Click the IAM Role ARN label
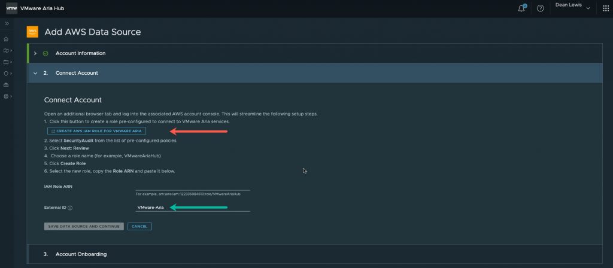Screen dimensions: 613x268 58,187
